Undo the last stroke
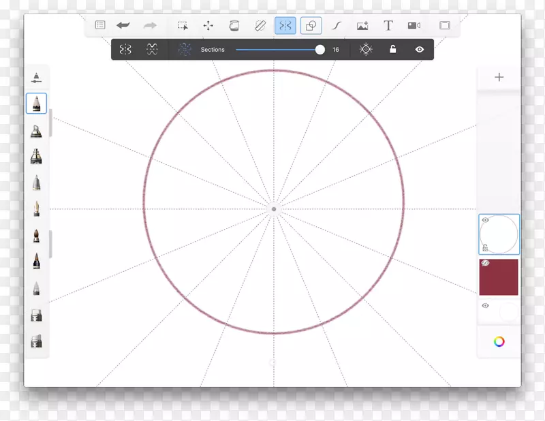The width and height of the screenshot is (545, 421). 123,25
